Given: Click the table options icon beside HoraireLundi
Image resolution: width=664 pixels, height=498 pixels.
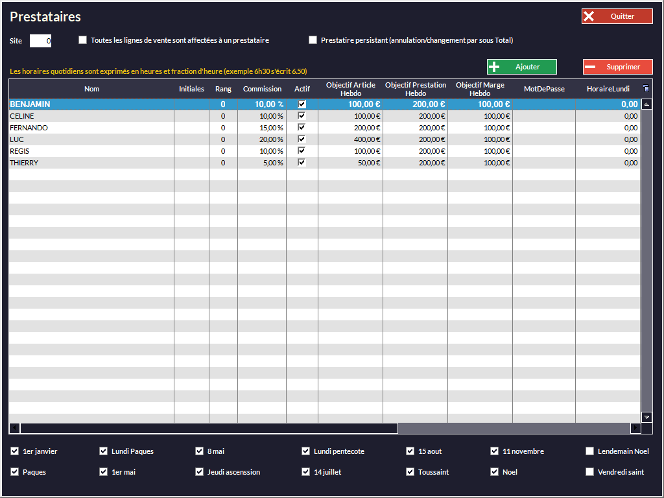Looking at the screenshot, I should [646, 89].
